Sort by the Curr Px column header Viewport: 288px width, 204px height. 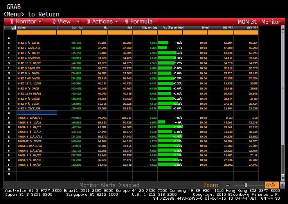[69, 28]
